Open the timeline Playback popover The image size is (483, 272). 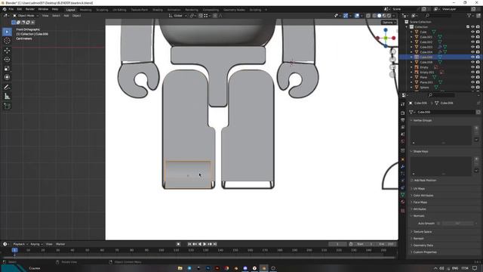pos(20,244)
